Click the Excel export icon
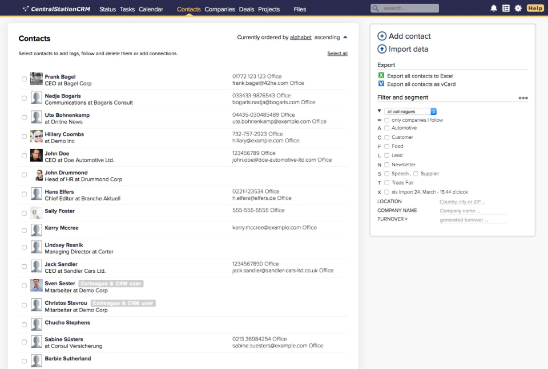The width and height of the screenshot is (548, 369). tap(381, 75)
